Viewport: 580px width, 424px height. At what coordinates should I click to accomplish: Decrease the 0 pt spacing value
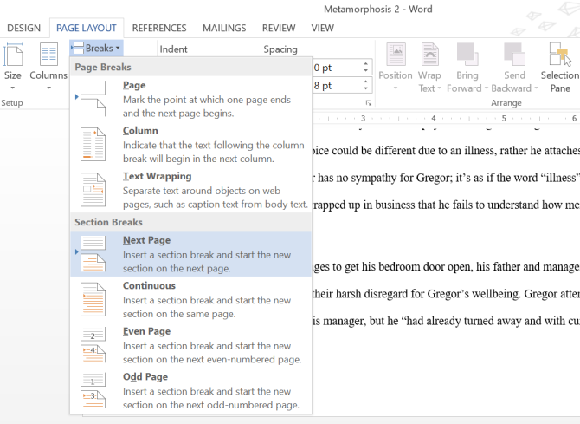click(365, 70)
